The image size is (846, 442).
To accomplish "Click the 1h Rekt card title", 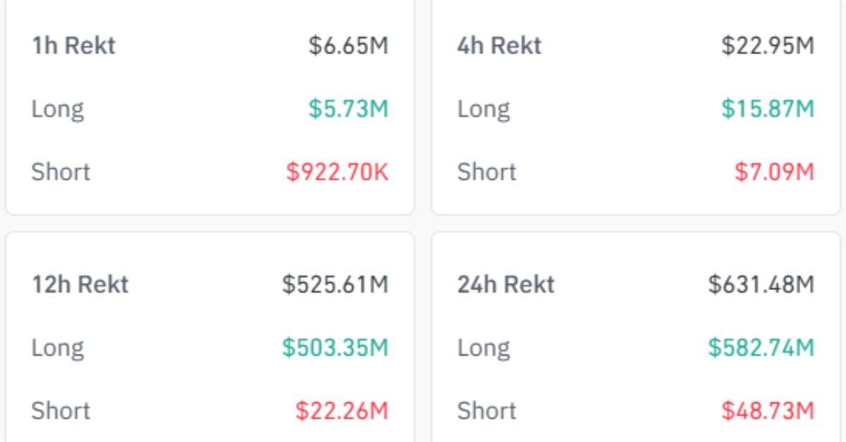I will (73, 46).
